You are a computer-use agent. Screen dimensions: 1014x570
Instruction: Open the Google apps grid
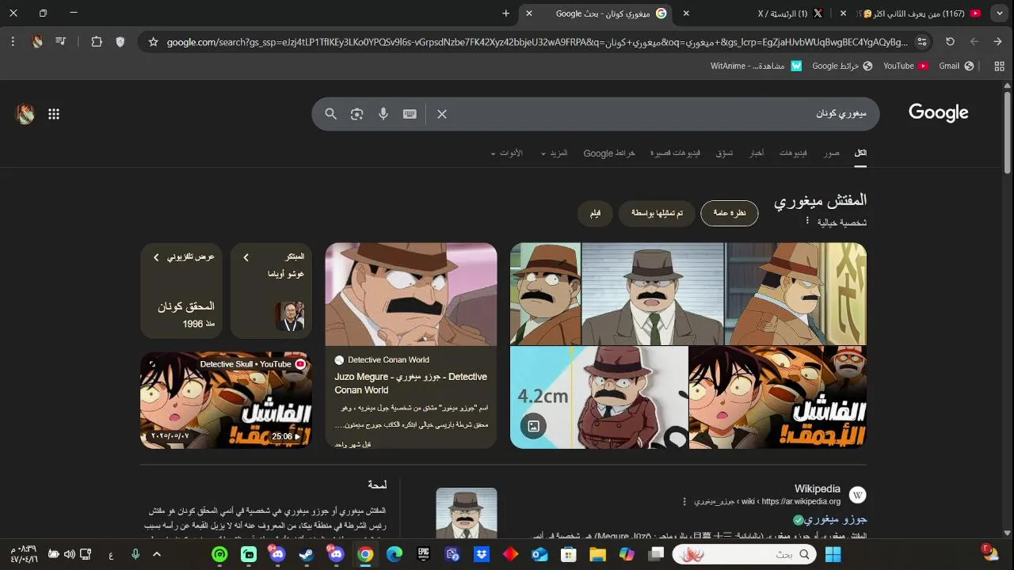pyautogui.click(x=54, y=114)
